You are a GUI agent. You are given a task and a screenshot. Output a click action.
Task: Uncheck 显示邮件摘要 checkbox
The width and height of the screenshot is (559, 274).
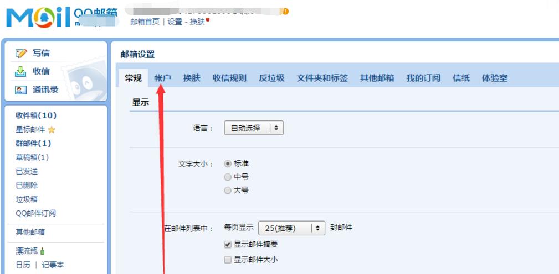point(228,244)
